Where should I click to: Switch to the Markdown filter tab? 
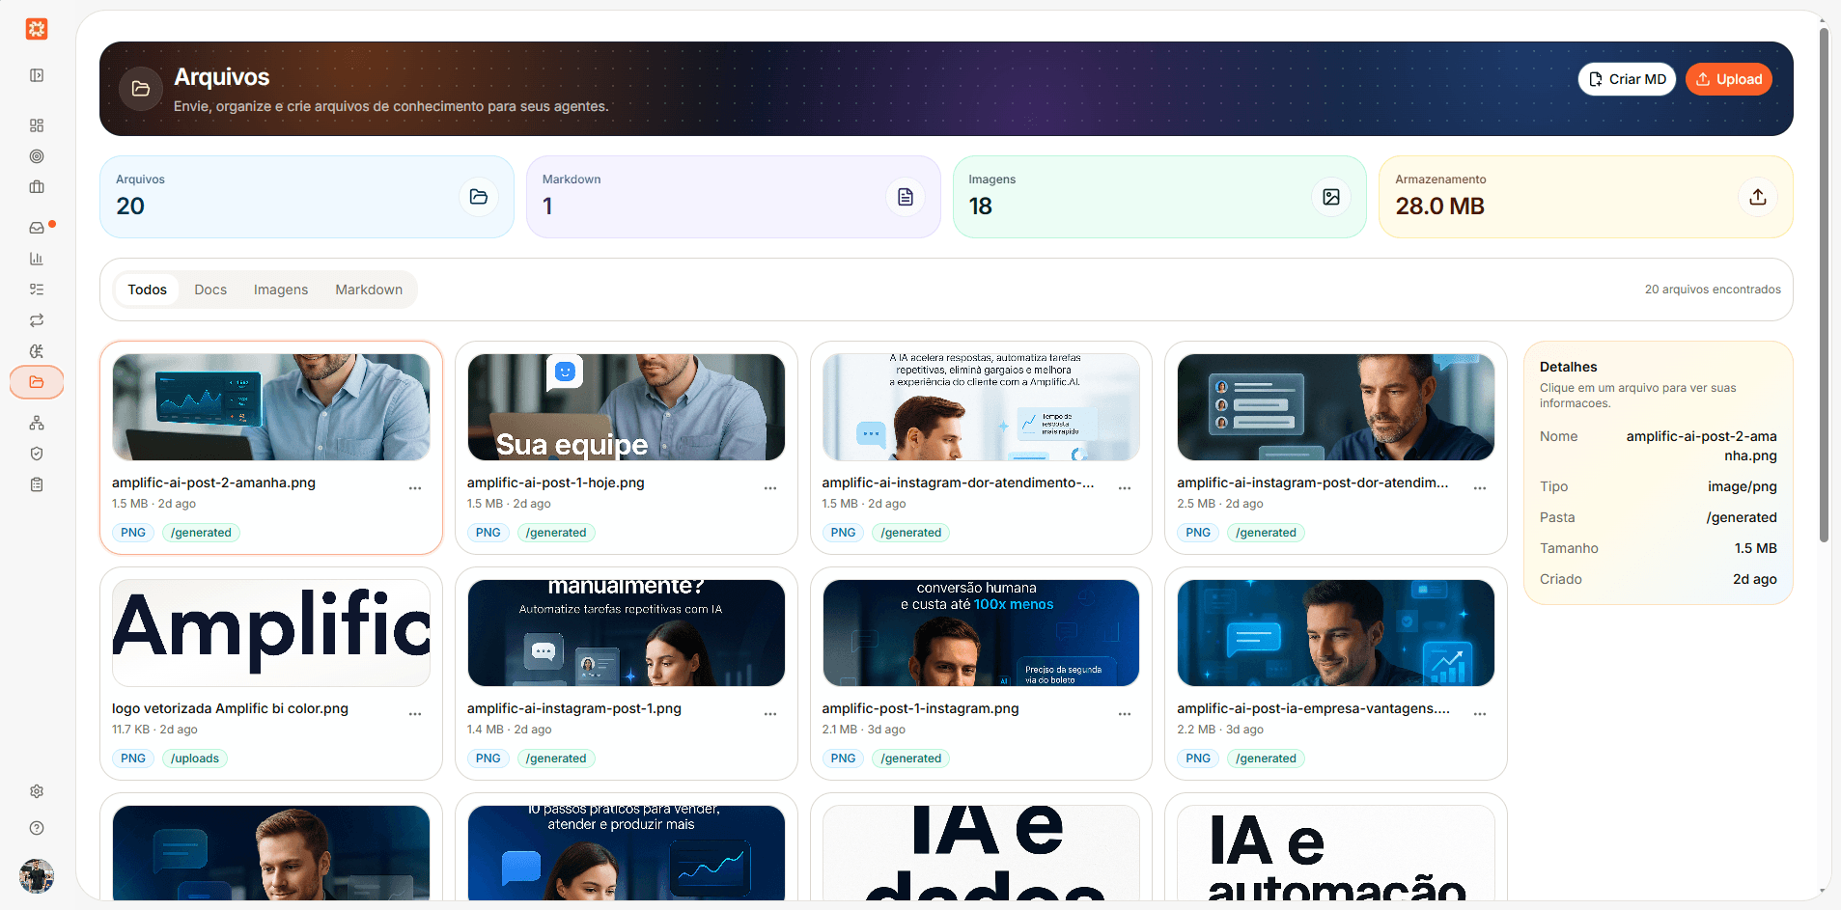[369, 290]
